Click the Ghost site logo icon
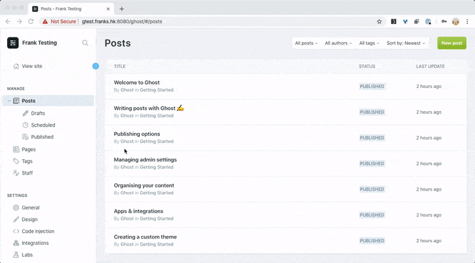The height and width of the screenshot is (263, 475). pyautogui.click(x=13, y=43)
